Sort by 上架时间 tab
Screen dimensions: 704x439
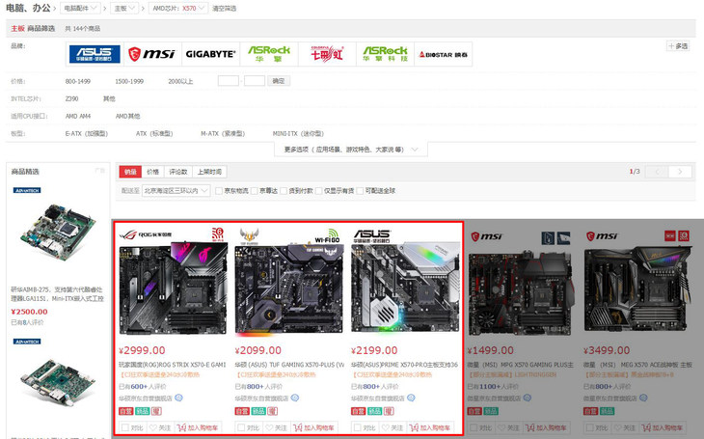coord(209,172)
